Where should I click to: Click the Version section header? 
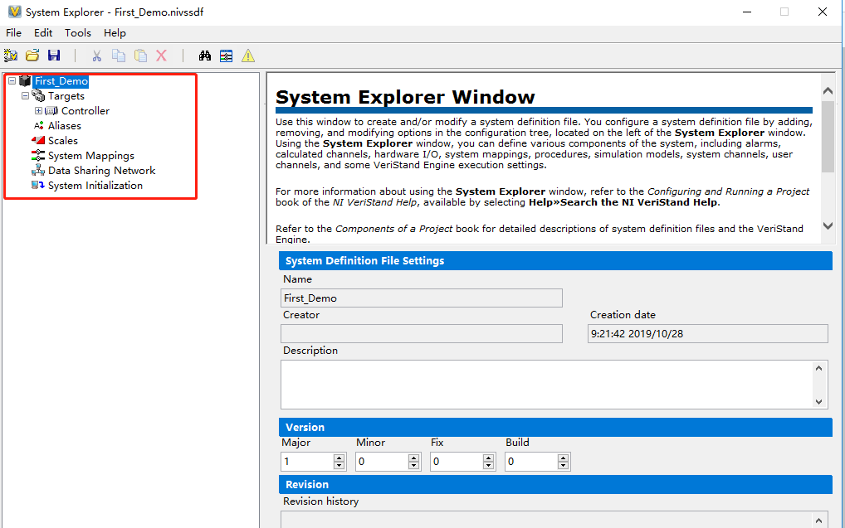555,428
